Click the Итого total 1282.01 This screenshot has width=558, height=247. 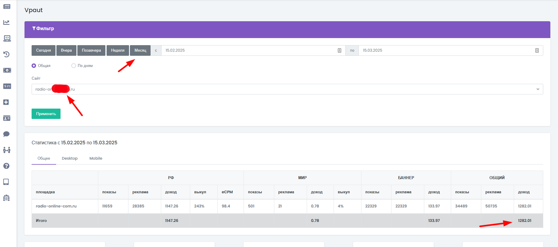[525, 220]
